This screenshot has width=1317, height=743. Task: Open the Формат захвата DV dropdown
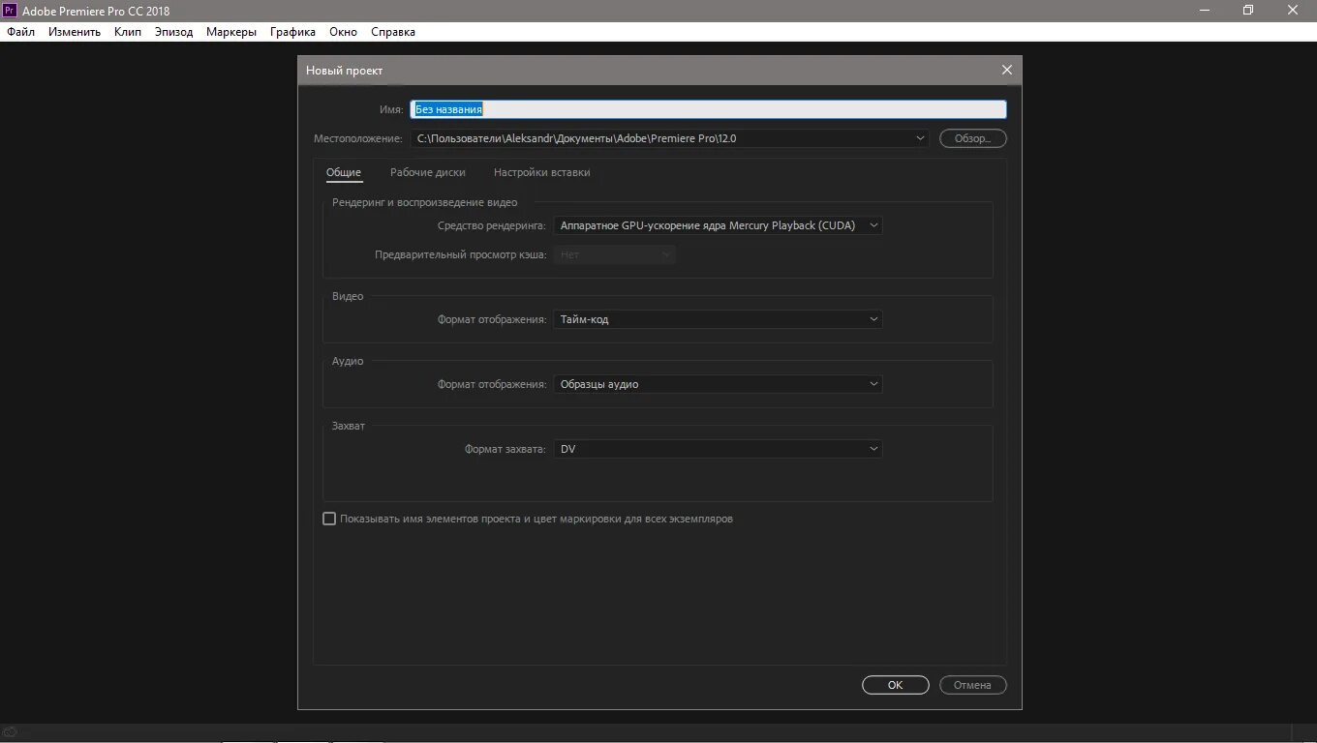(x=718, y=449)
